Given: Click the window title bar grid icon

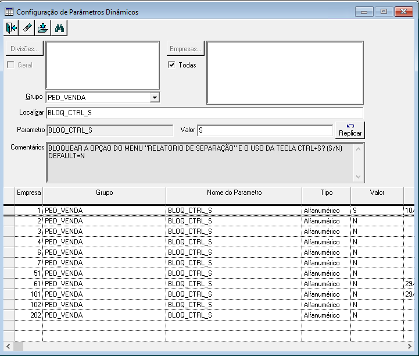Looking at the screenshot, I should tap(9, 12).
